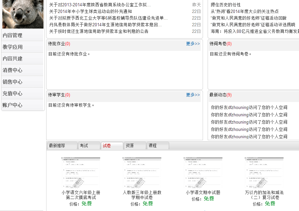This screenshot has width=299, height=211.
Task: Click the 小学语文期中试题 title link
Action: tap(203, 192)
